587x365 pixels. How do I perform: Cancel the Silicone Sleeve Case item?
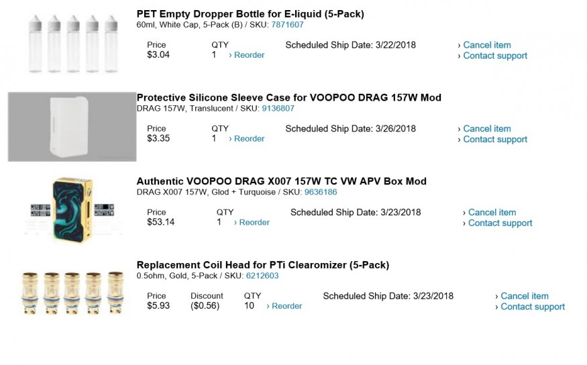[x=486, y=129]
